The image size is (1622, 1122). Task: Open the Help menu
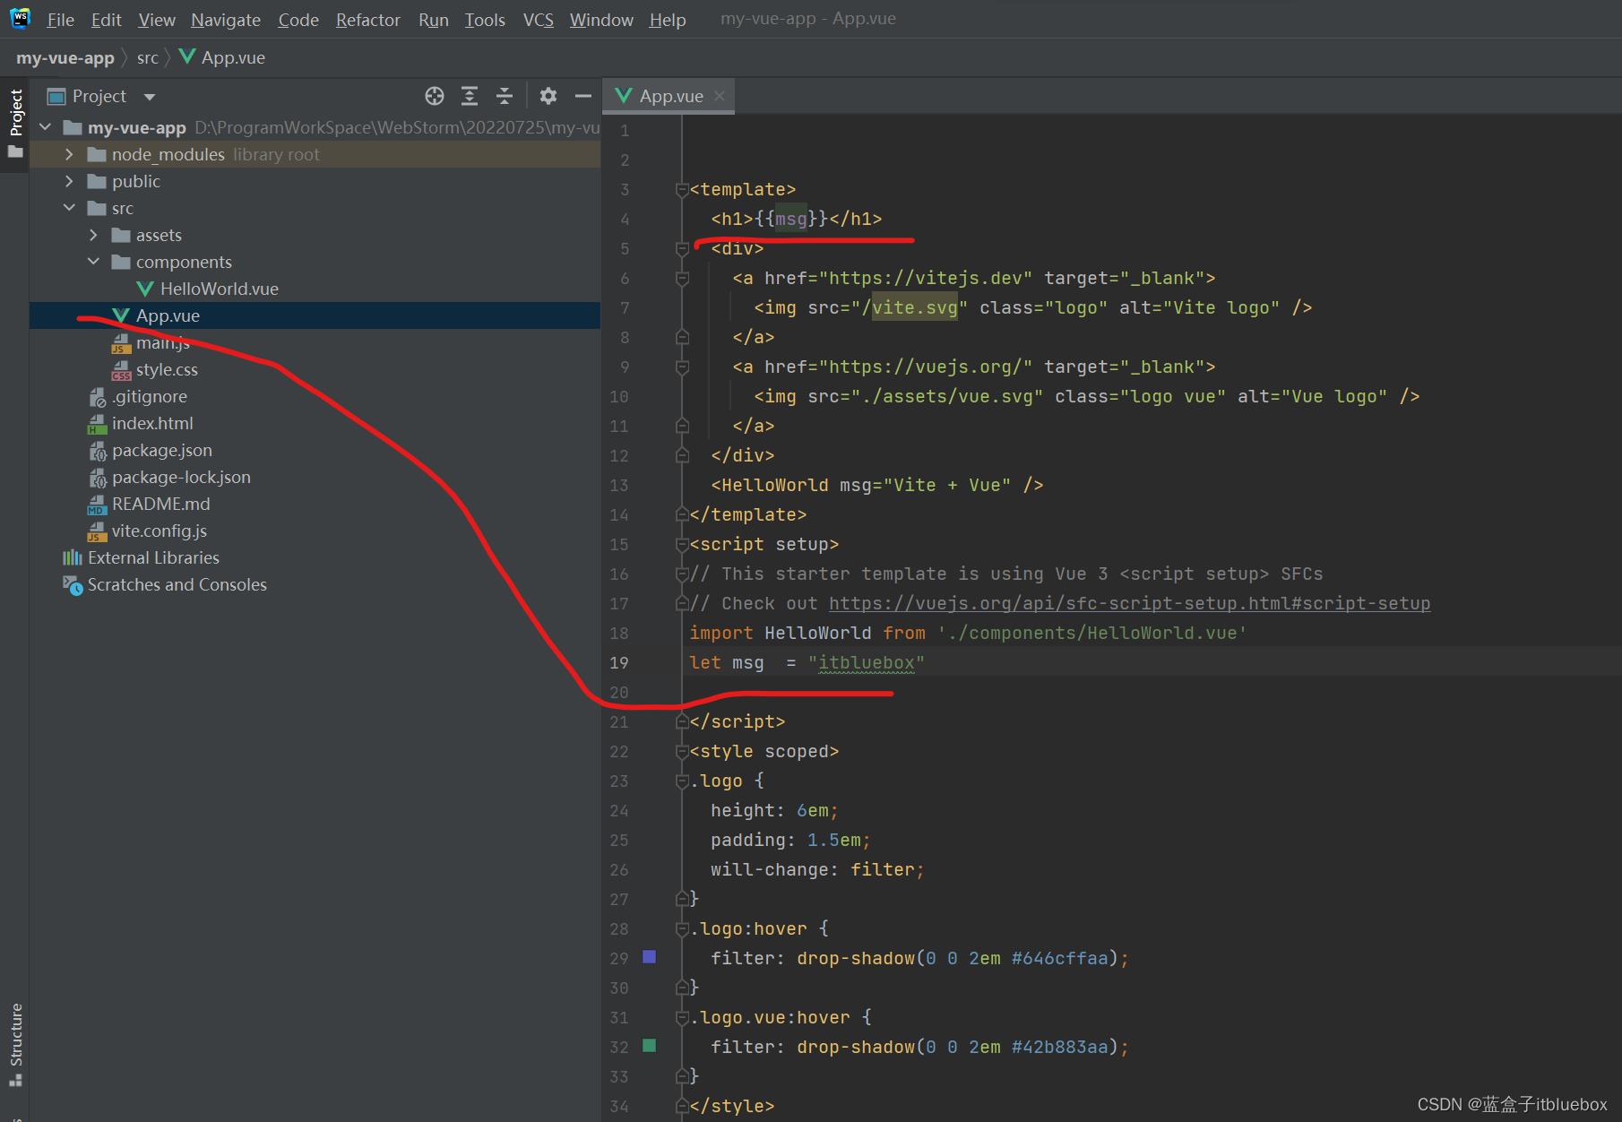(x=668, y=19)
